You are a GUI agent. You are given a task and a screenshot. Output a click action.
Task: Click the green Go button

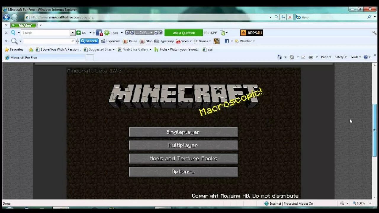(x=81, y=33)
